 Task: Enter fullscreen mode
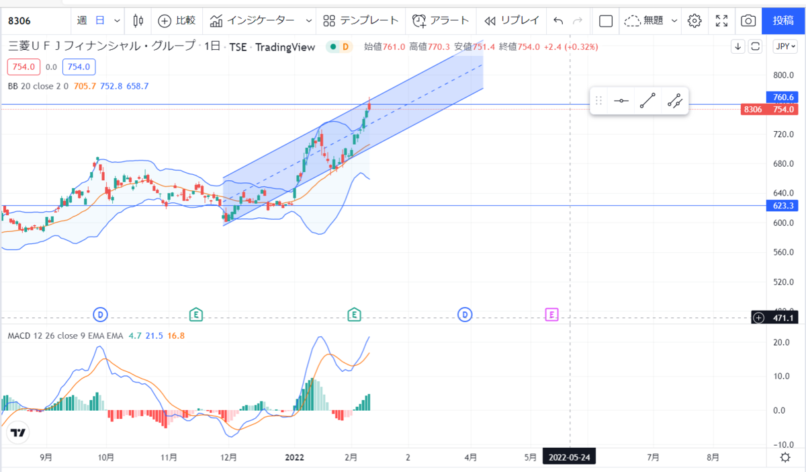tap(721, 21)
